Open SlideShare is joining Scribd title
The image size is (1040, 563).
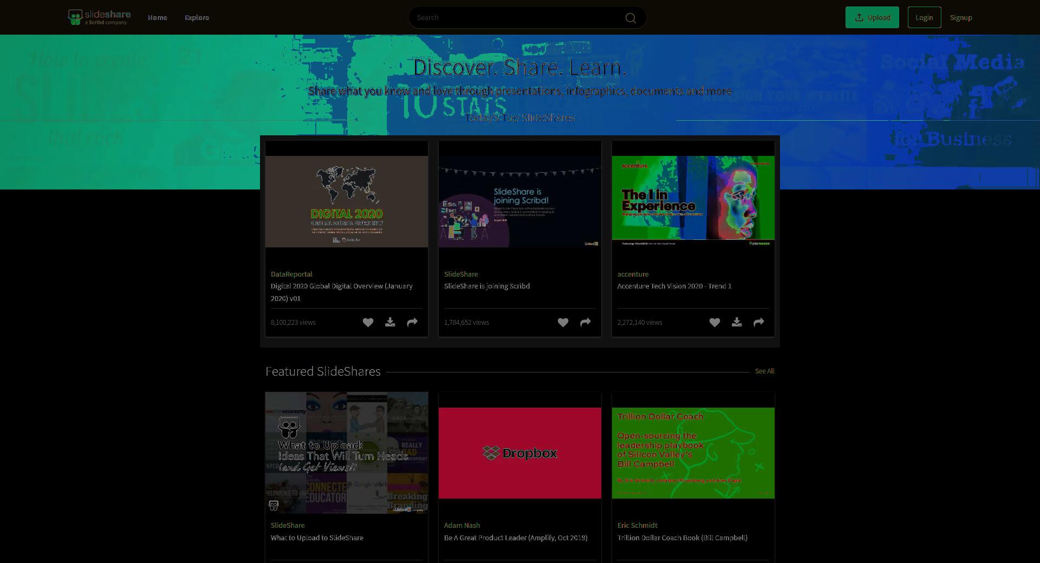click(487, 286)
